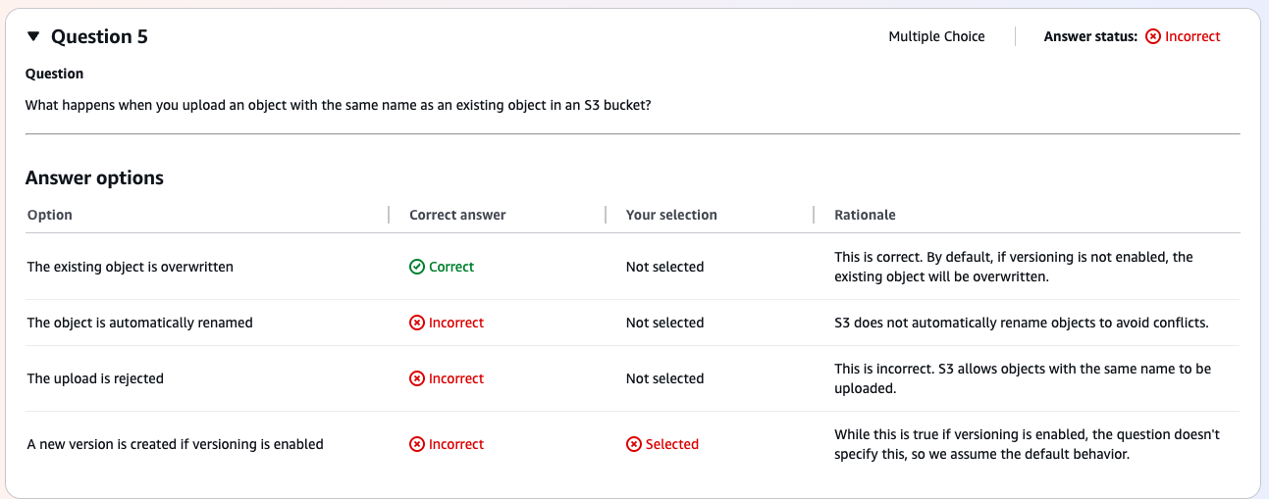Click the Multiple Choice label

(936, 36)
